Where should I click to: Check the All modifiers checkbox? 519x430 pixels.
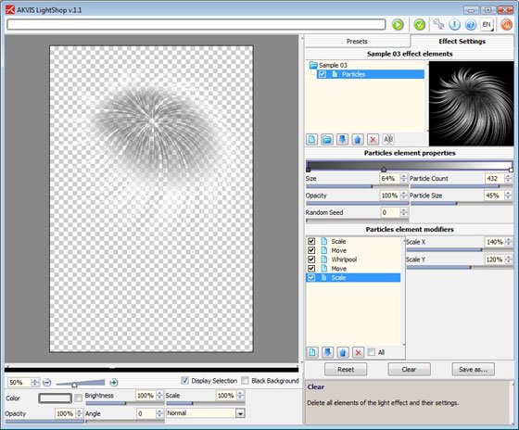coord(372,352)
